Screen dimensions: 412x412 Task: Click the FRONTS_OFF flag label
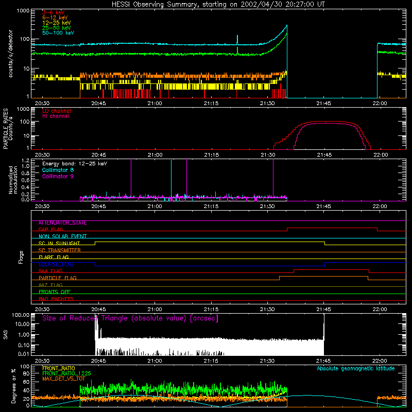point(55,292)
